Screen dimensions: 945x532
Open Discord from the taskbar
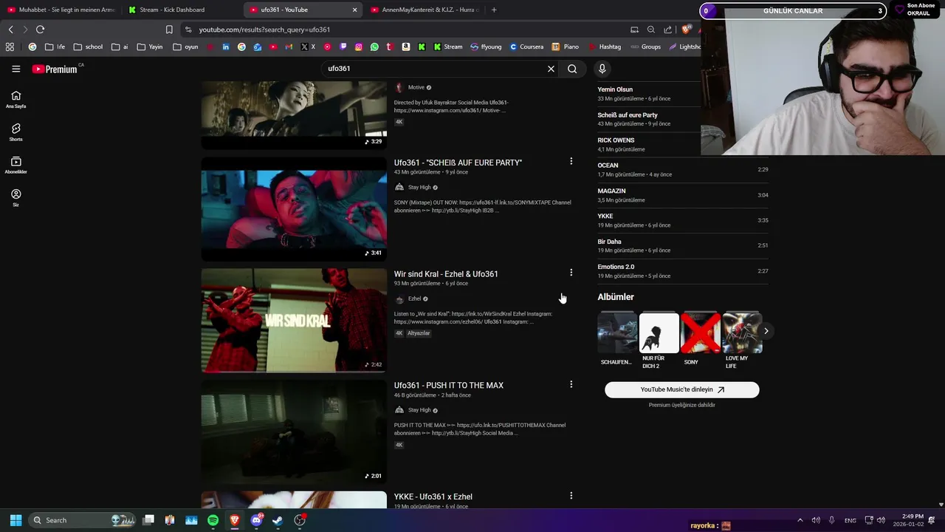point(256,520)
